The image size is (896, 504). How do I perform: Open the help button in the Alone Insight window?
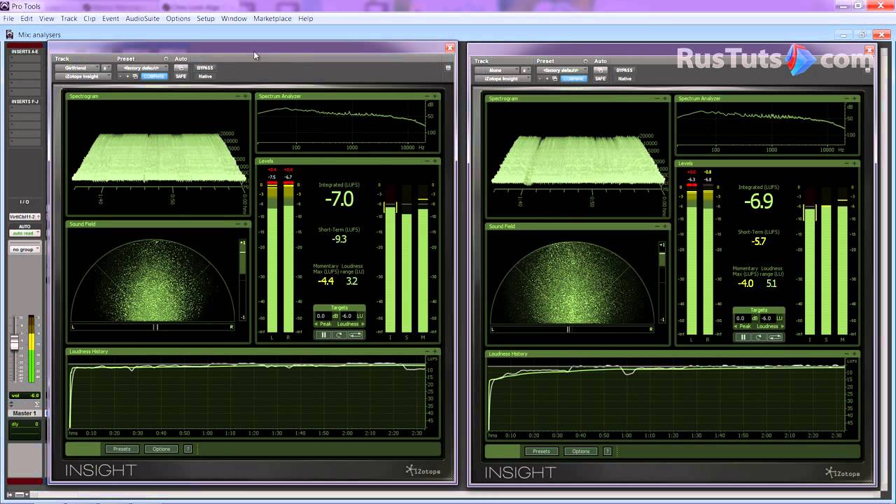pyautogui.click(x=607, y=451)
